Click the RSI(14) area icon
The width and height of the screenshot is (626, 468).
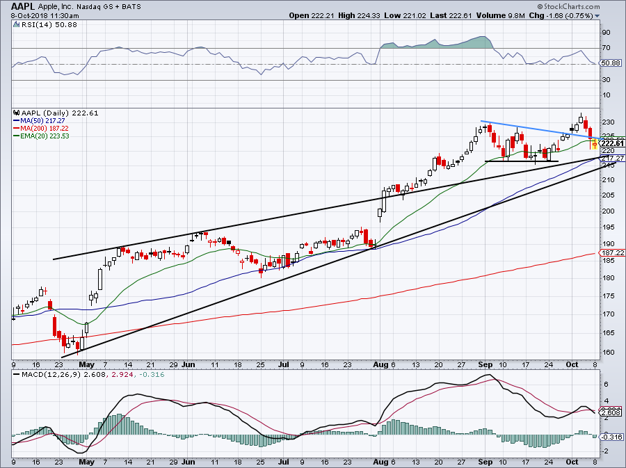[x=16, y=24]
